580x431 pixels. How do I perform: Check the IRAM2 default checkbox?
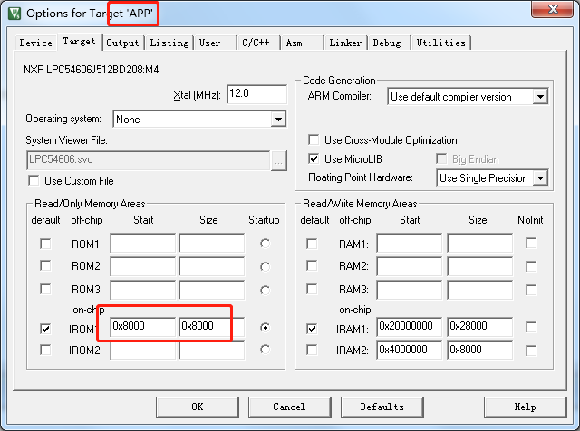pos(312,350)
